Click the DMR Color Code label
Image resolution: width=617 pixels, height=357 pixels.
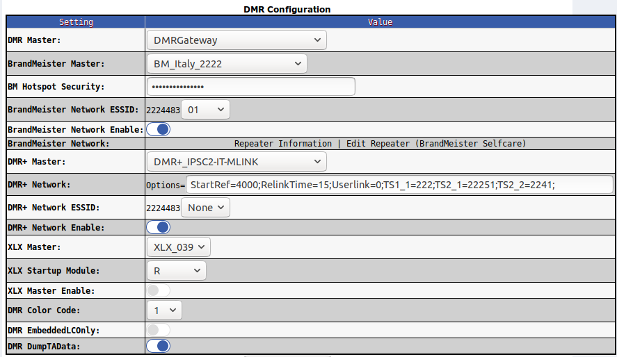44,310
